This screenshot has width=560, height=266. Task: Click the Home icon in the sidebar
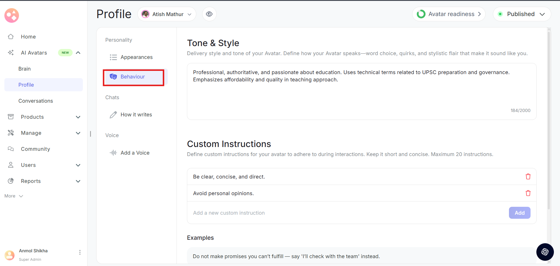click(x=11, y=36)
